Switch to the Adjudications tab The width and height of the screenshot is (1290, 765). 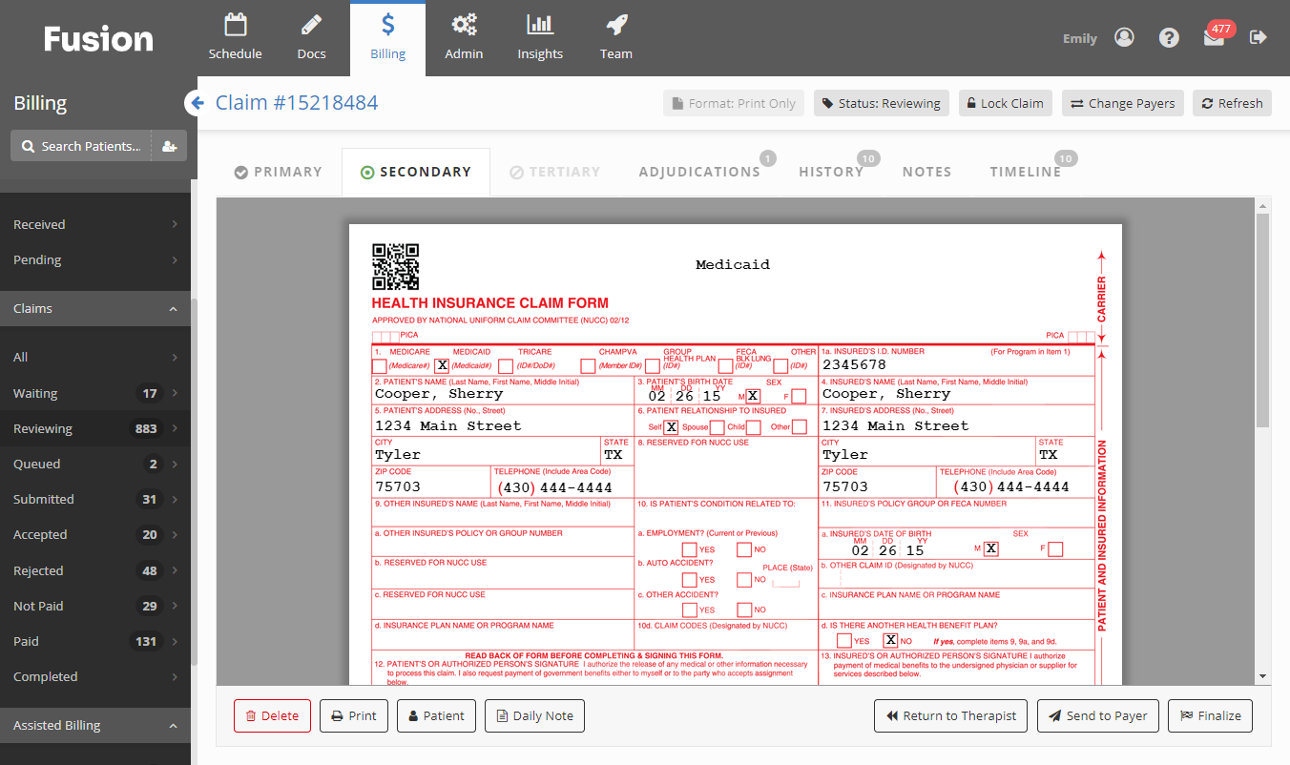point(699,171)
